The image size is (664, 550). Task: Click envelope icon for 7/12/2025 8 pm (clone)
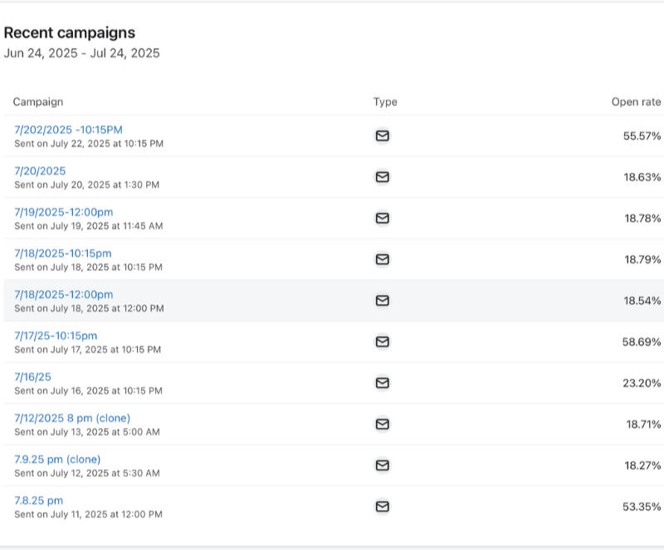click(383, 424)
